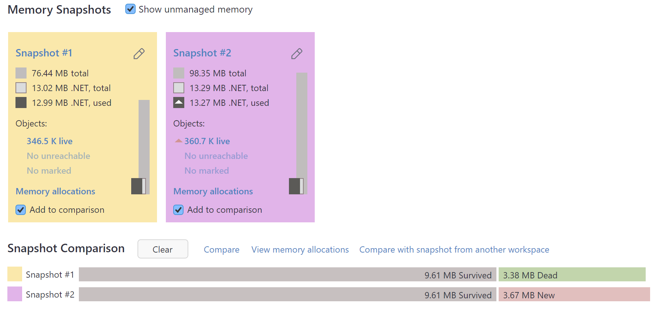Open Compare with snapshot from another workspace
Viewport: 656px width, 309px height.
pyautogui.click(x=454, y=249)
